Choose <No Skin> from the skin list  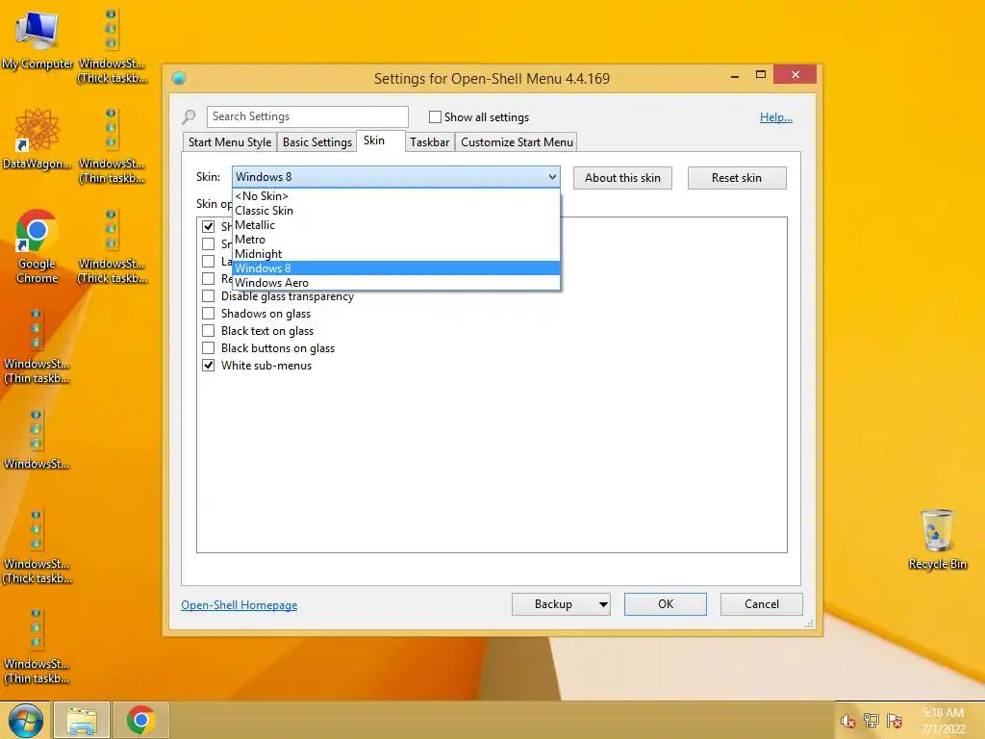click(395, 196)
